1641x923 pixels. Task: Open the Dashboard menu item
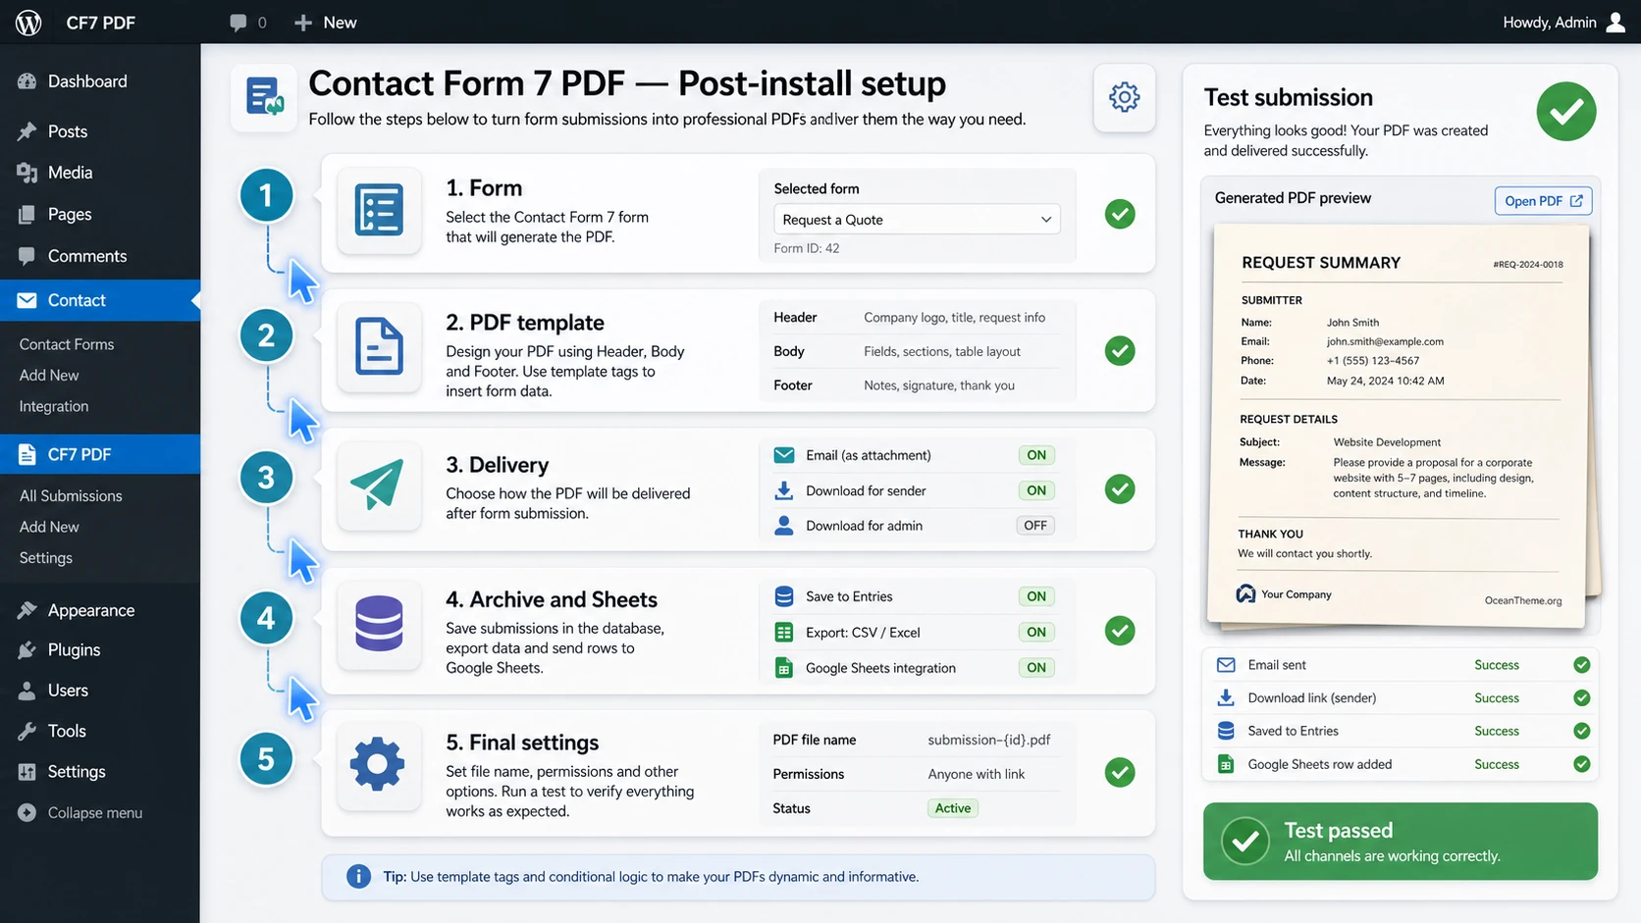pos(100,81)
